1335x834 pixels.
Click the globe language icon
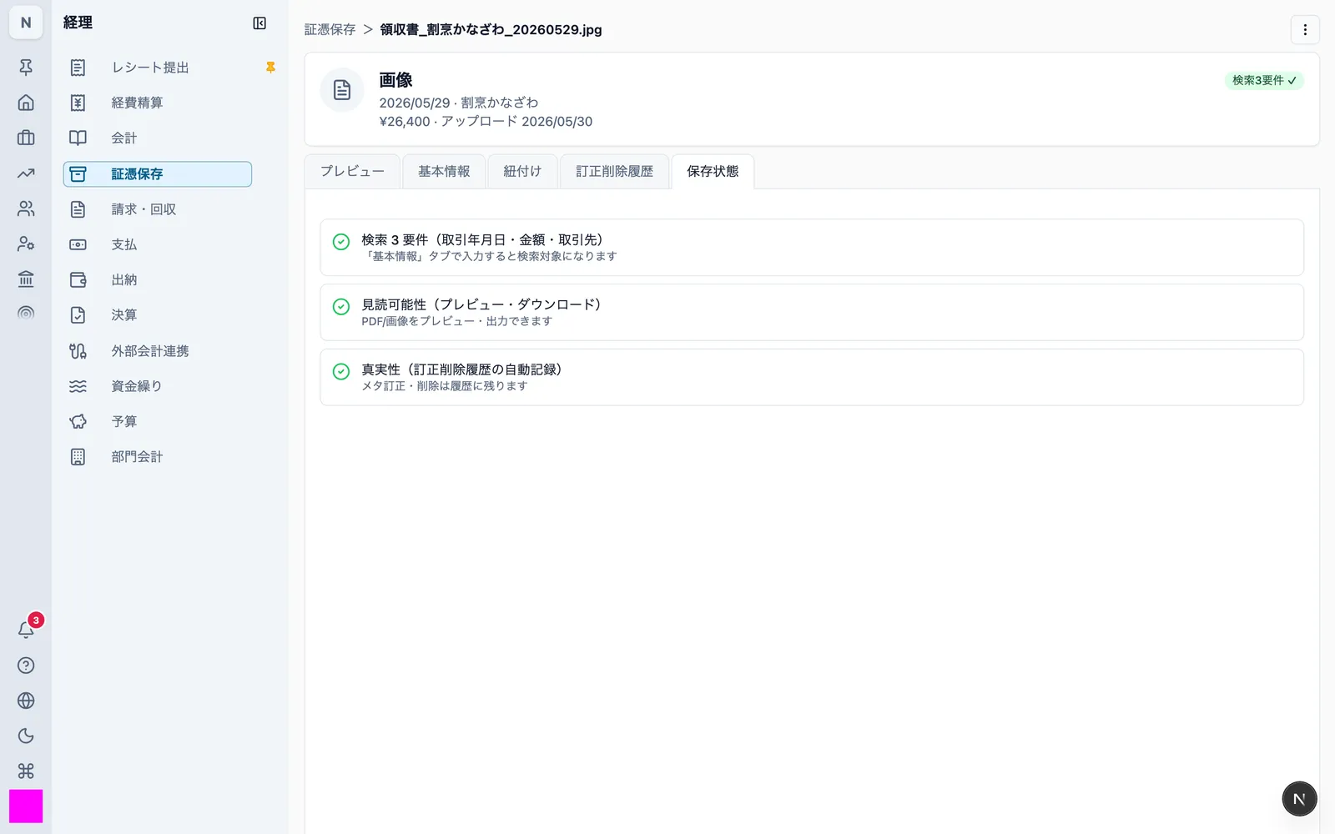(26, 701)
